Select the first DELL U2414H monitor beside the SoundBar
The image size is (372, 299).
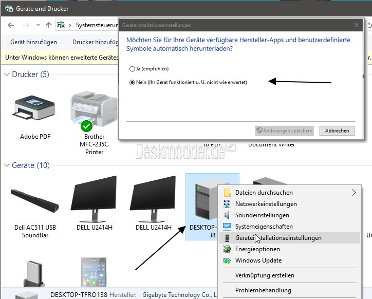(94, 199)
